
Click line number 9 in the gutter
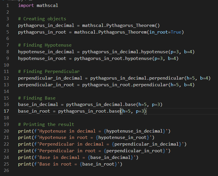[8, 58]
